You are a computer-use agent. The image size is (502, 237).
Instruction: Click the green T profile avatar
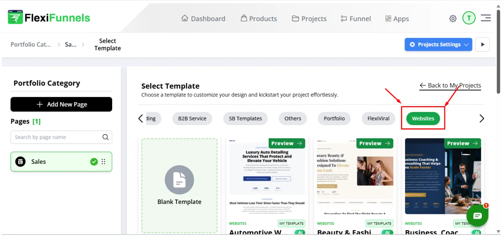tap(469, 18)
